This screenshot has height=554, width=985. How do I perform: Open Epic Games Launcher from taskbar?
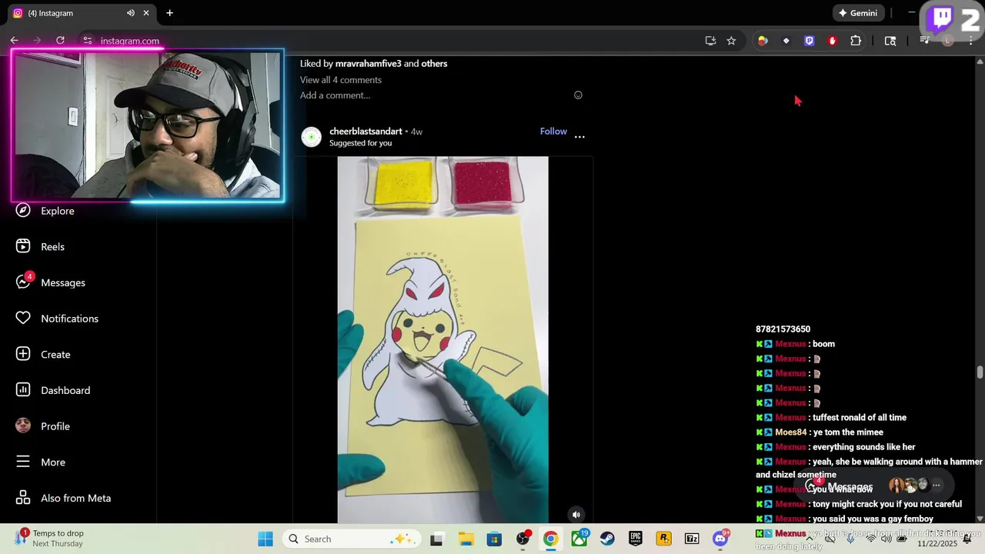pyautogui.click(x=636, y=539)
